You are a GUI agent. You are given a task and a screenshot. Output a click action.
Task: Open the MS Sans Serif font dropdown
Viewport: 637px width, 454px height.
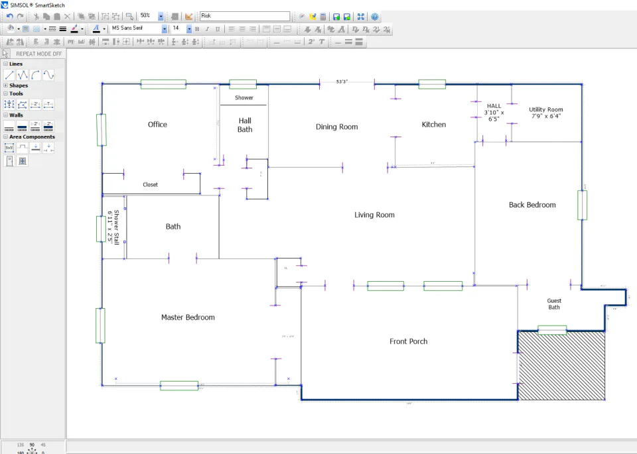pos(165,28)
